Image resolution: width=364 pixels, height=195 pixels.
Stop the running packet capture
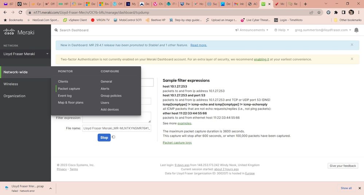tap(104, 138)
